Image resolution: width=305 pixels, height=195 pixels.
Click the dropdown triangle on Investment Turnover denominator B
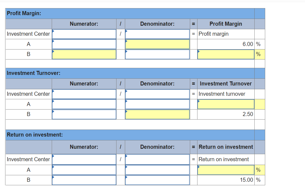point(126,112)
